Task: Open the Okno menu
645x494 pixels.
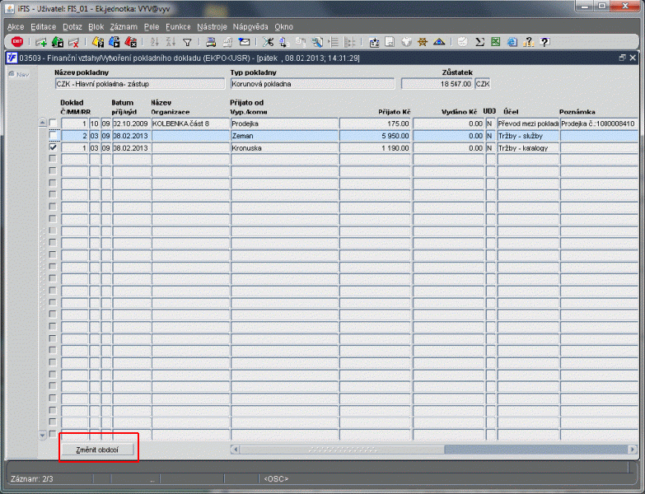Action: point(284,26)
